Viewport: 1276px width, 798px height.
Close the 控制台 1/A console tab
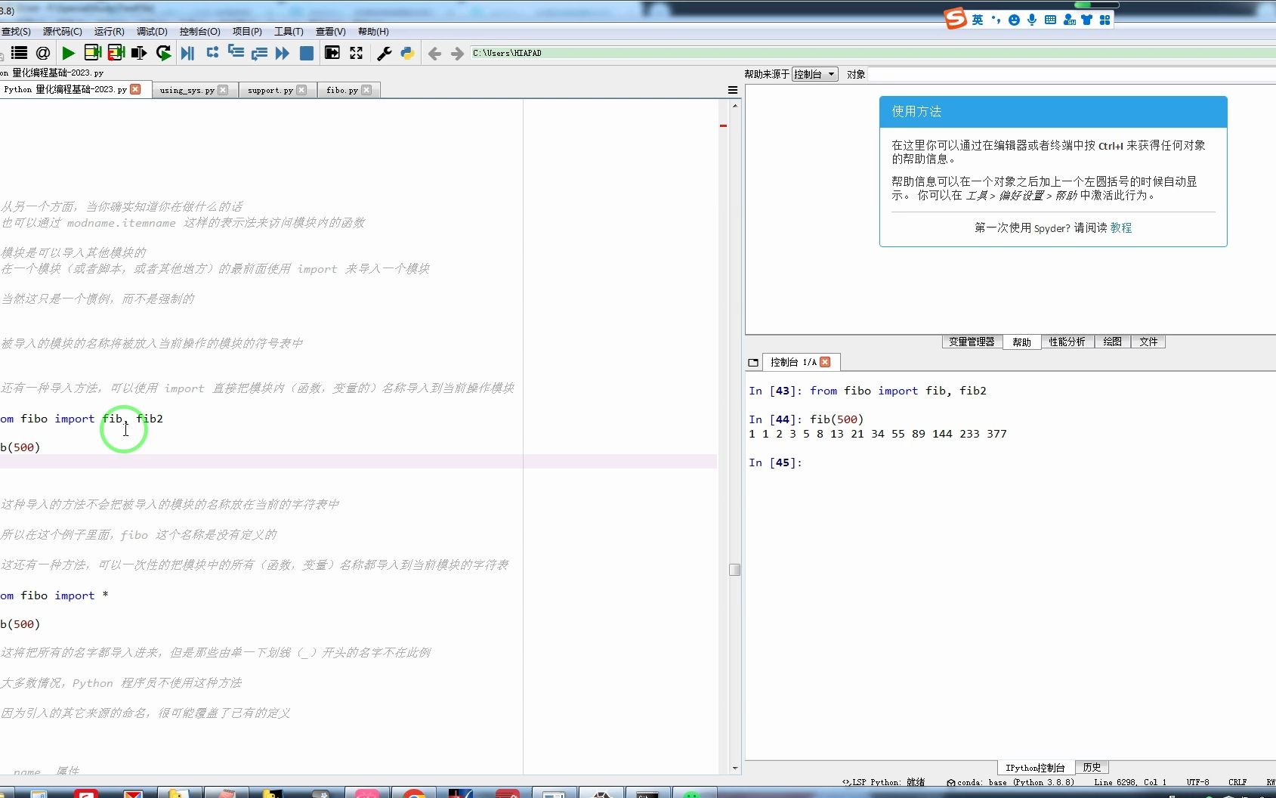click(x=825, y=362)
